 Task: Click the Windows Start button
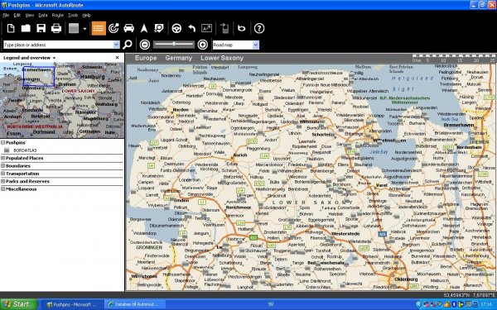point(18,304)
